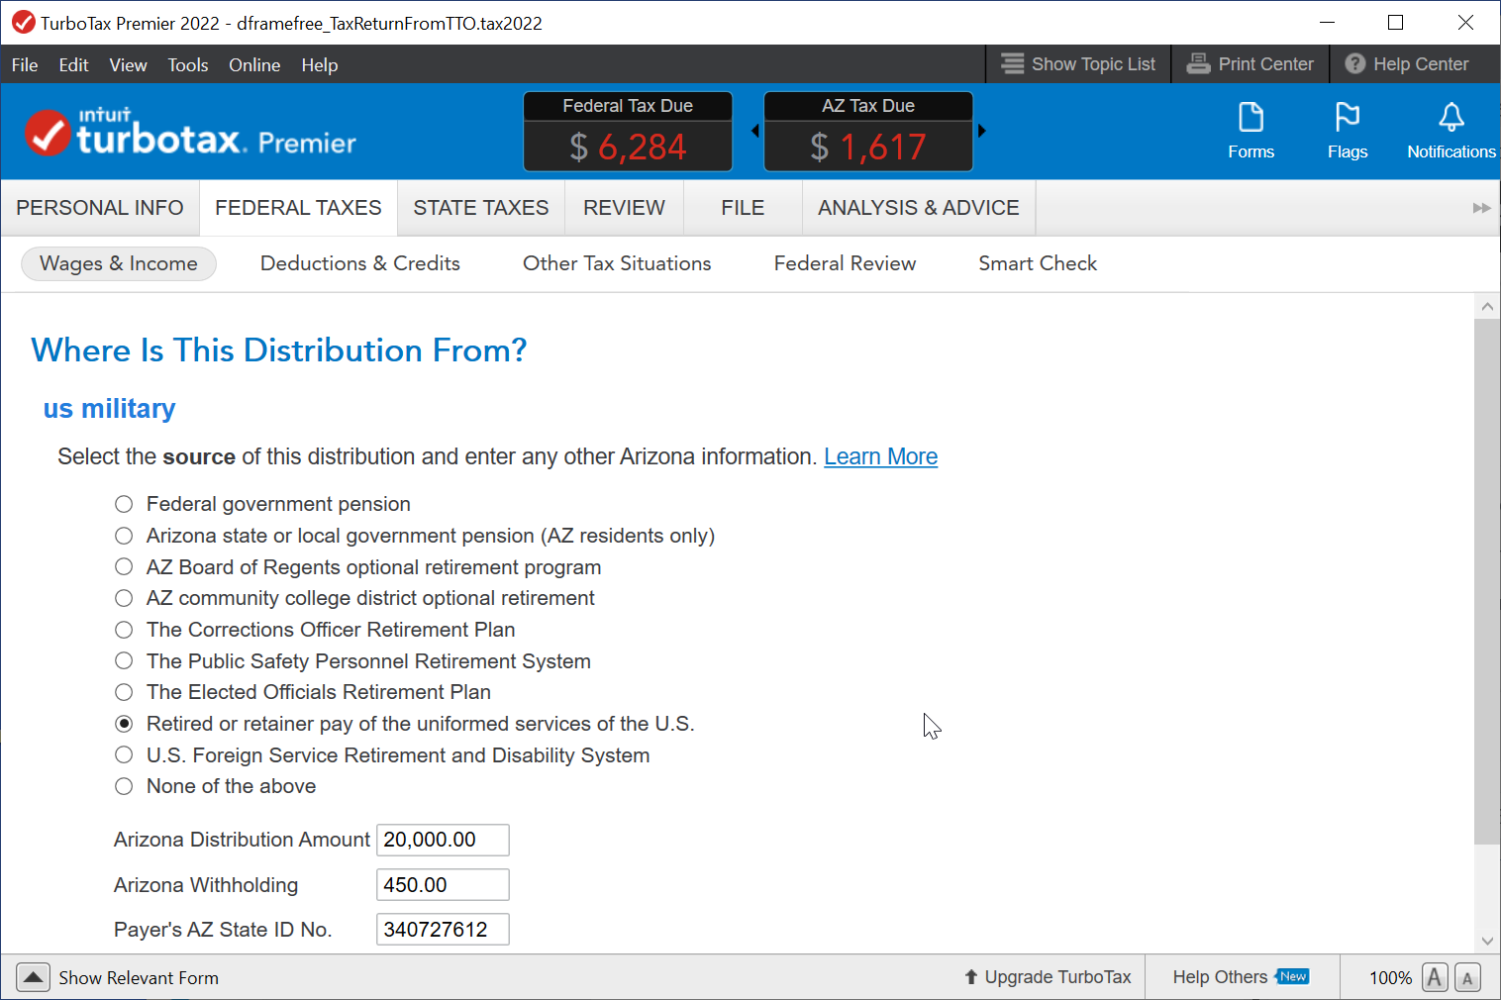Click Help Others button

click(1220, 977)
